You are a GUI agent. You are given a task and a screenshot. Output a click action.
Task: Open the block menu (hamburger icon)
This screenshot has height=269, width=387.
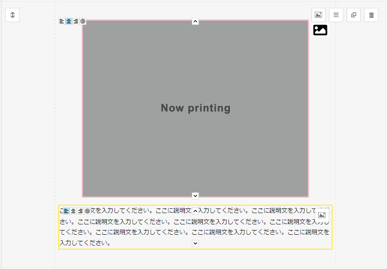point(336,15)
